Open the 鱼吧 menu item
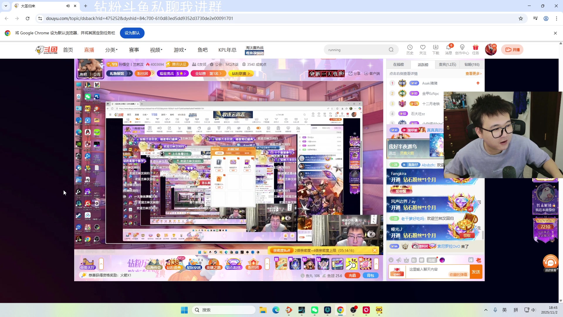Screen dimensions: 563x317 [202, 50]
